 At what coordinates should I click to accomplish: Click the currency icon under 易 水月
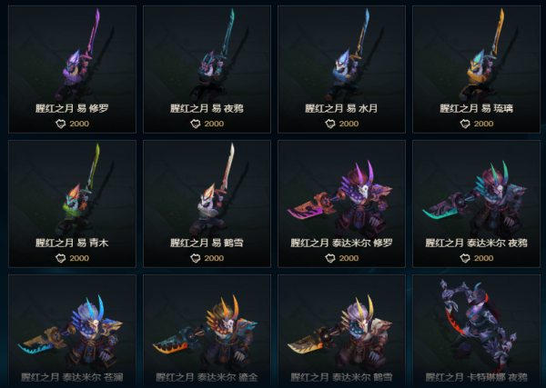[330, 124]
